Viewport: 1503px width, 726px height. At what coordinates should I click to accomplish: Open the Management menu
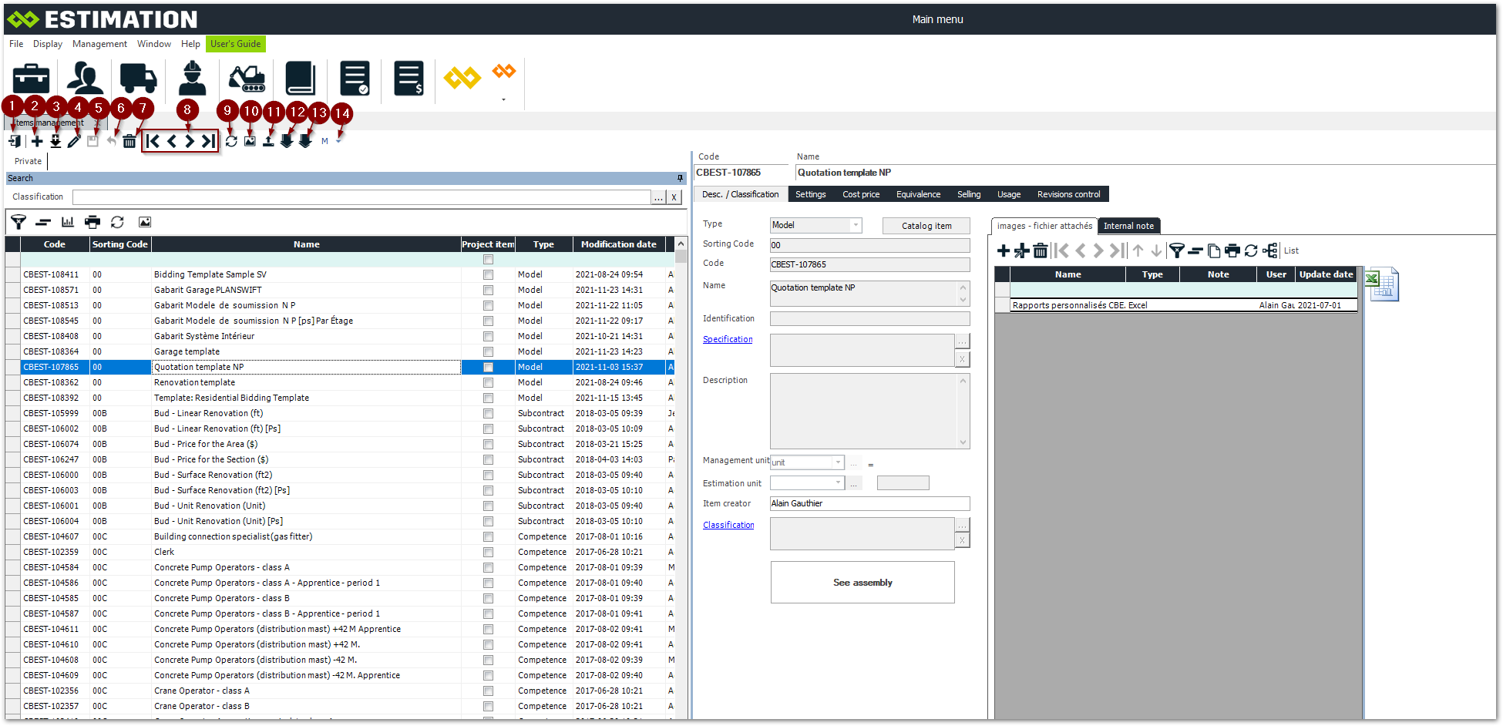click(99, 44)
